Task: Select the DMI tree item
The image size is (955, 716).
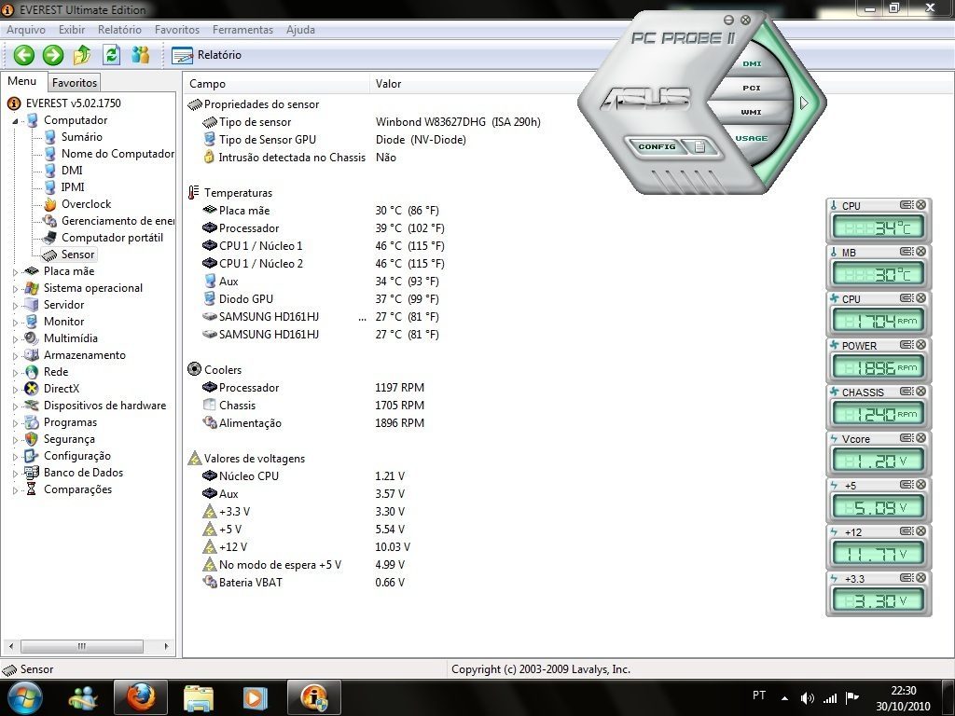Action: 72,171
